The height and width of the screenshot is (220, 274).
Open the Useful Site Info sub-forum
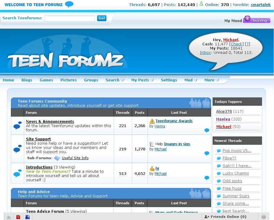click(x=75, y=158)
